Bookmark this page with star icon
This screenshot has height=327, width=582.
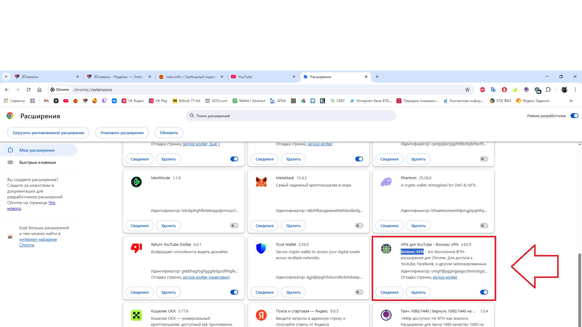tap(467, 90)
